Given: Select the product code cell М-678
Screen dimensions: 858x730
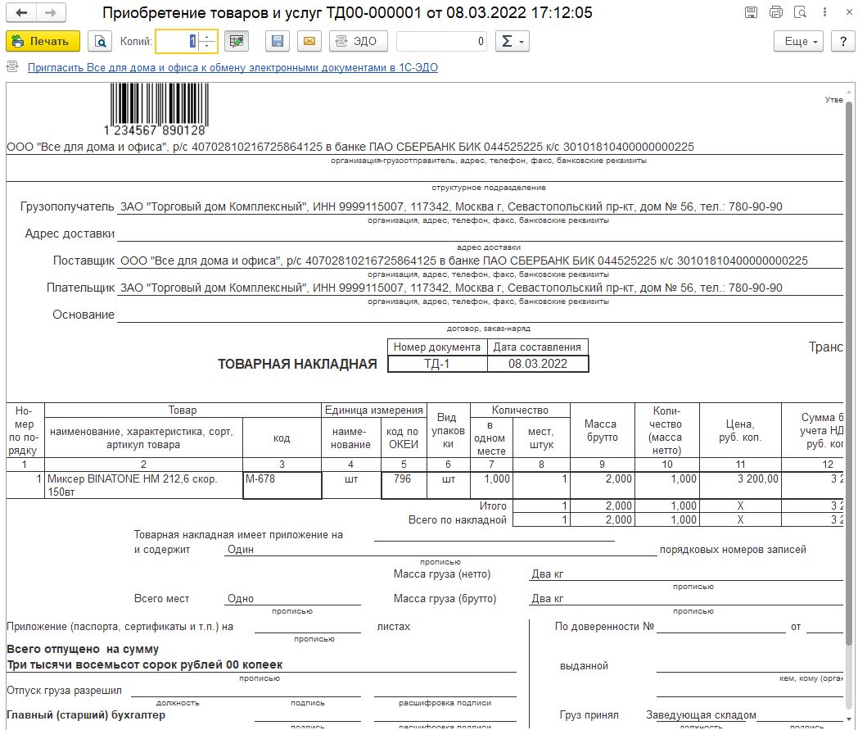Looking at the screenshot, I should [x=282, y=485].
